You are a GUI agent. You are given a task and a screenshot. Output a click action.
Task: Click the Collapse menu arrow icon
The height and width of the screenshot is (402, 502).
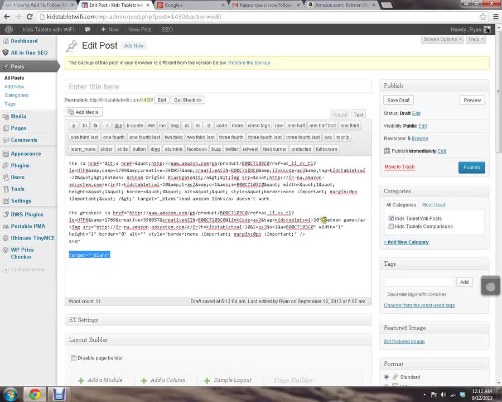(6, 270)
